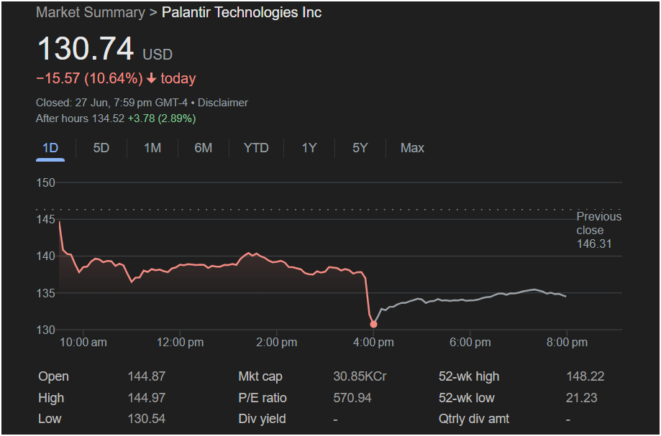Click the 8:00 pm axis label
Viewport: 661px width, 436px height.
(x=567, y=342)
